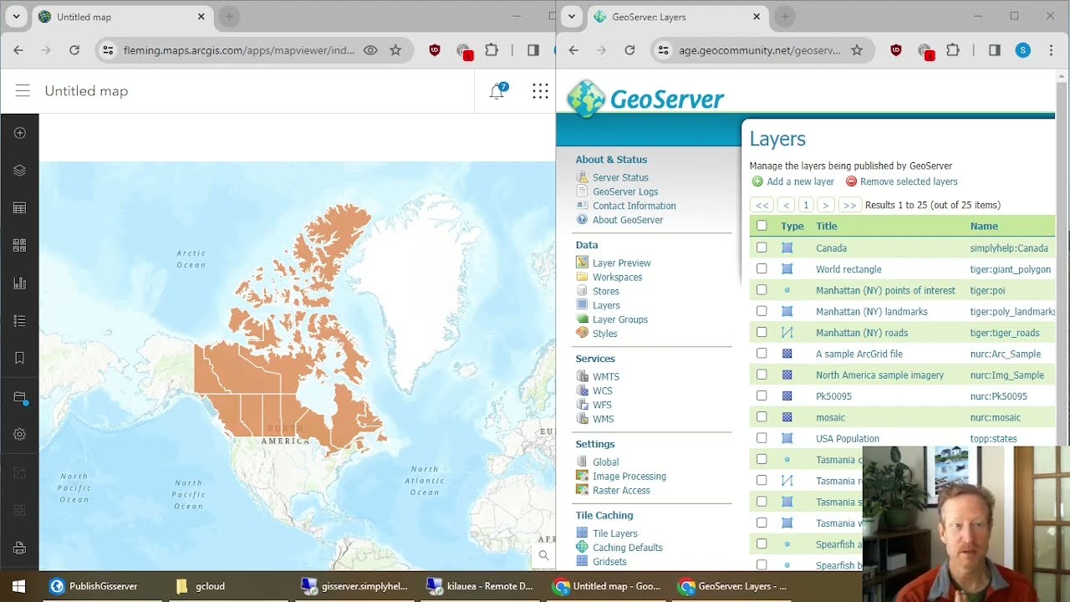Open Chrome three-dot menu in GeoServer window
The image size is (1070, 602).
[1051, 50]
